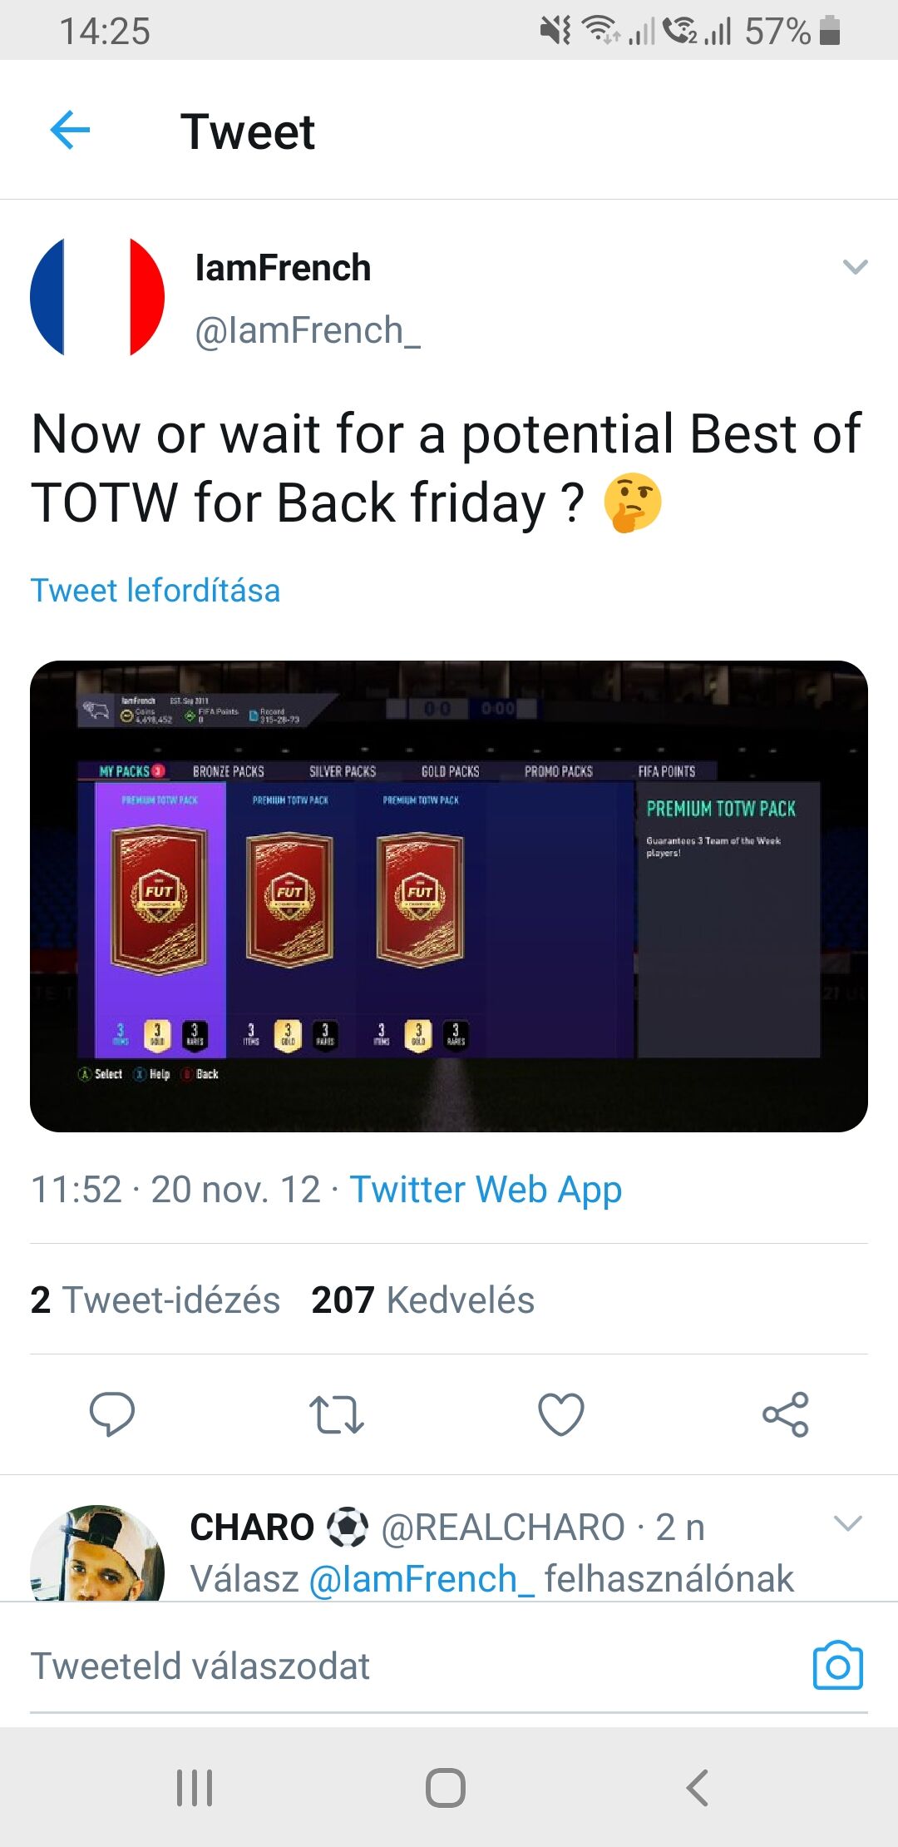Tap the retweet arrows icon
This screenshot has height=1847, width=898.
tap(336, 1414)
